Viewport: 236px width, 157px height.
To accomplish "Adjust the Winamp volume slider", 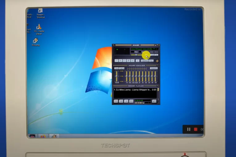I will 136,55.
